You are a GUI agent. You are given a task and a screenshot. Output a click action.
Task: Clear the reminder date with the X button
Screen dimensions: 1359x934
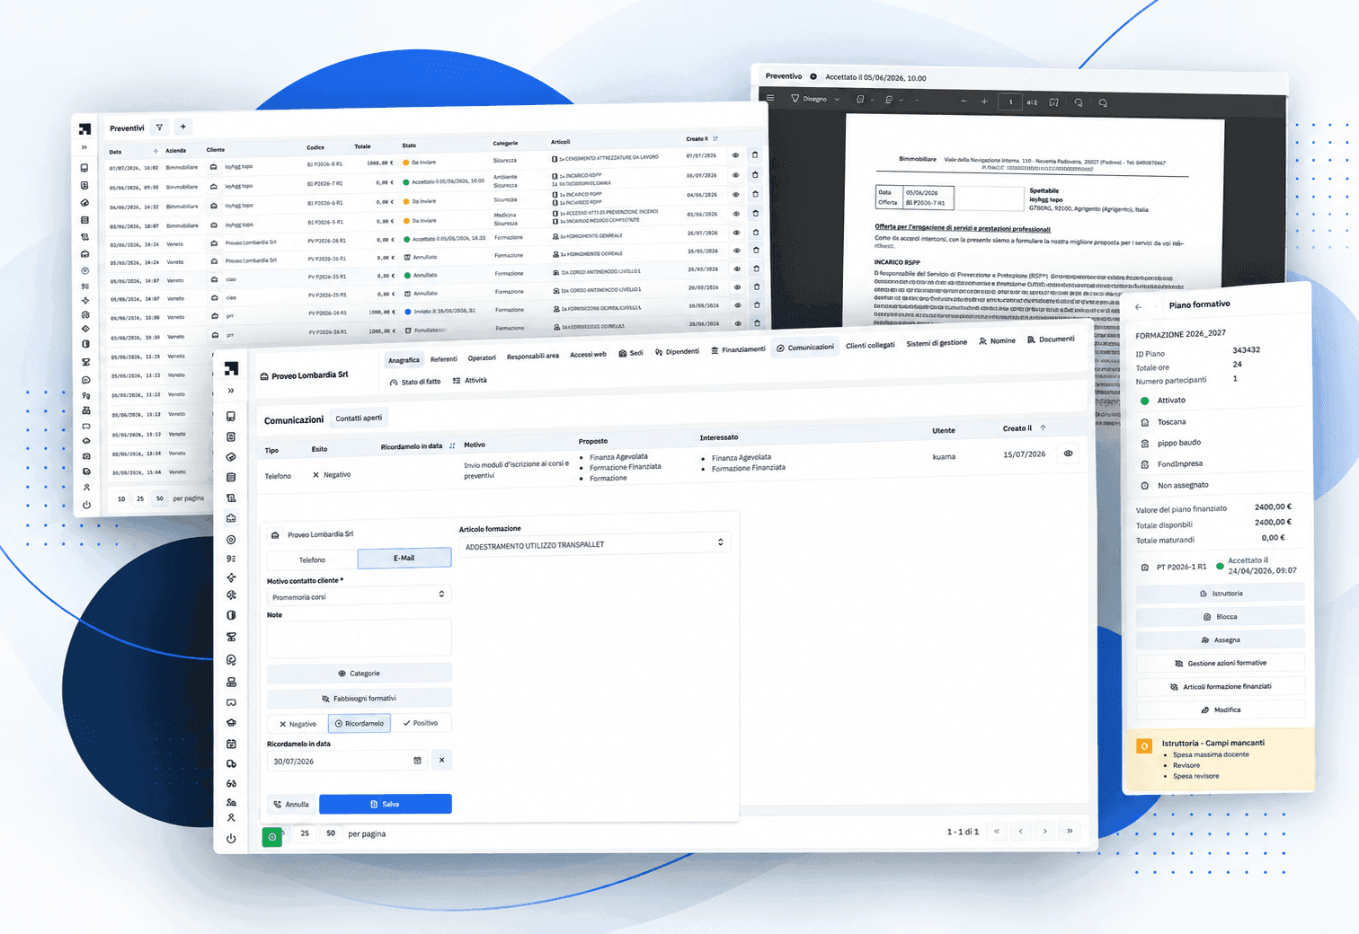tap(441, 760)
